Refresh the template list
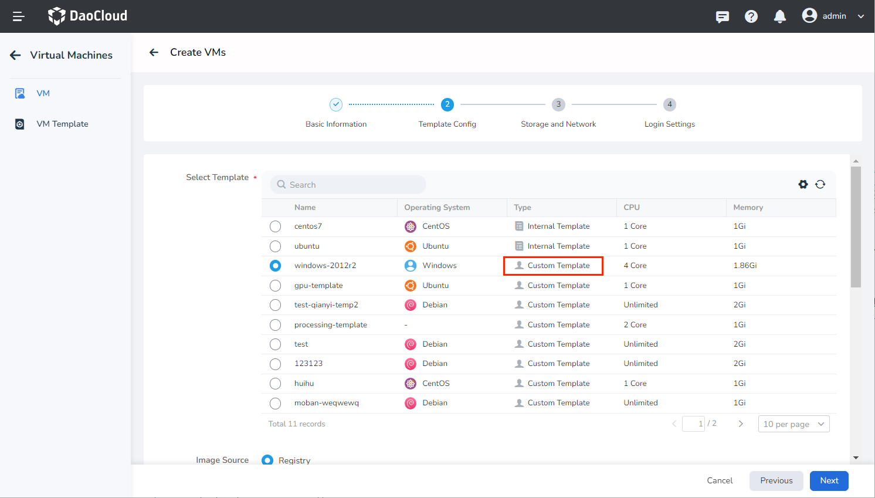The height and width of the screenshot is (498, 875). pos(820,184)
